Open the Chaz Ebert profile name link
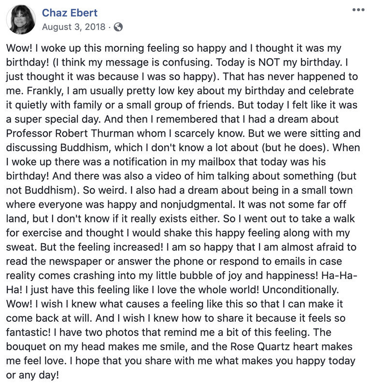The image size is (369, 386). (x=70, y=13)
